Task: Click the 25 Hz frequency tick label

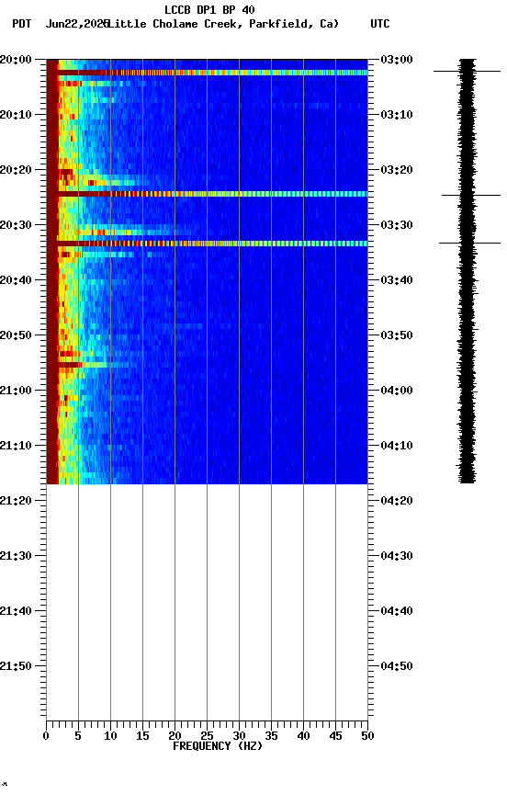Action: click(x=207, y=737)
